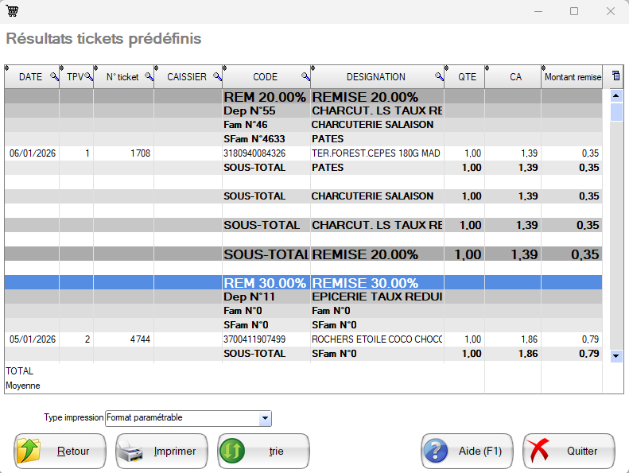Click the search icon in N° ticket header
629x473 pixels.
(148, 77)
